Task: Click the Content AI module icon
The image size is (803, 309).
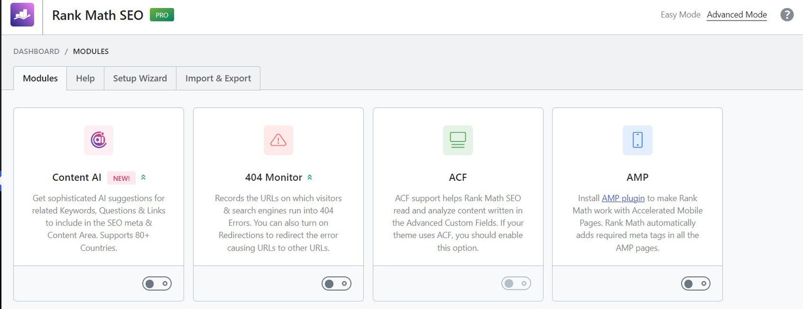Action: click(x=98, y=140)
